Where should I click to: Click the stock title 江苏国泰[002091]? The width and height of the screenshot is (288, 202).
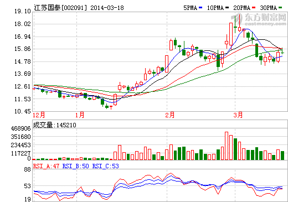tap(60, 8)
